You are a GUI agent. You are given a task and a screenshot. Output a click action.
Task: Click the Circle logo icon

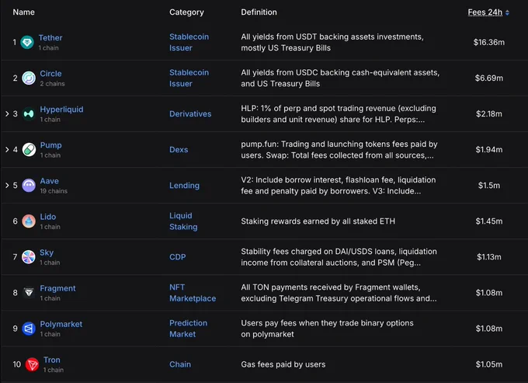coord(29,78)
